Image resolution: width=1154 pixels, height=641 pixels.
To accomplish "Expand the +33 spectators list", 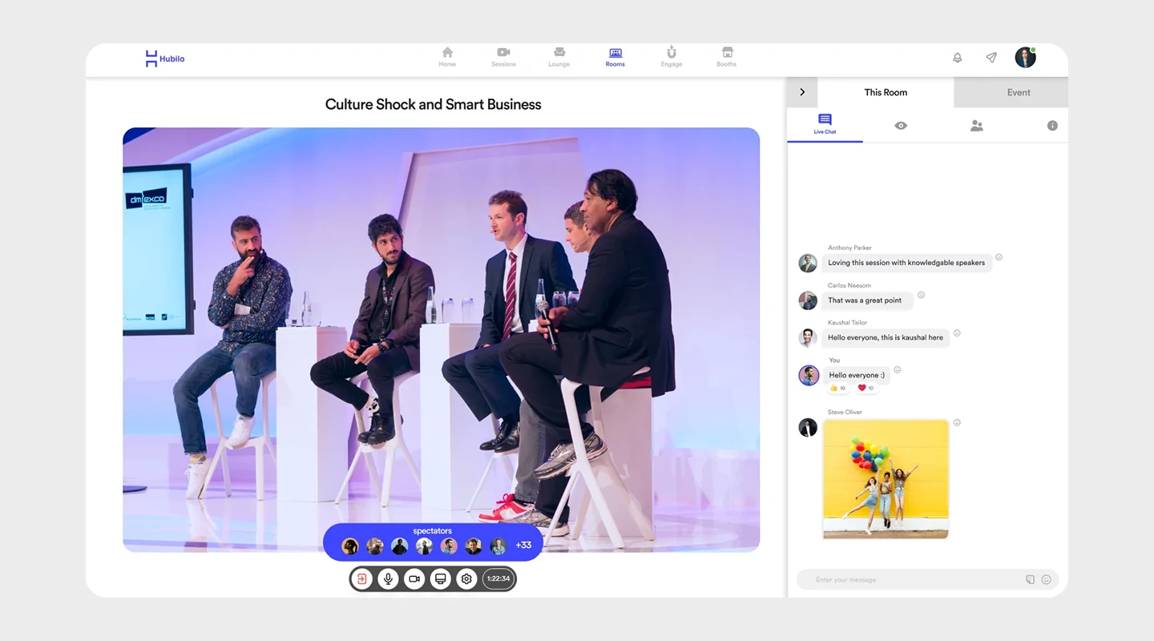I will coord(523,544).
